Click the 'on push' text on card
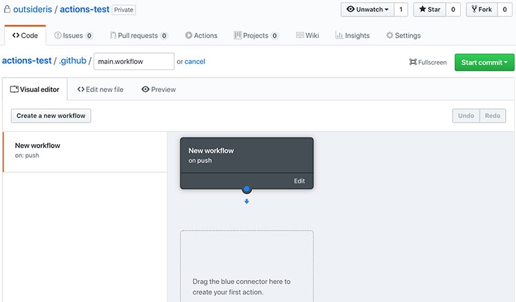Screen dimensions: 516x302 [200, 161]
